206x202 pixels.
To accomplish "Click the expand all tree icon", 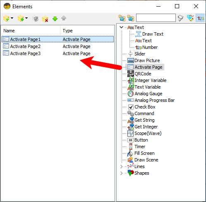I will 122,18.
